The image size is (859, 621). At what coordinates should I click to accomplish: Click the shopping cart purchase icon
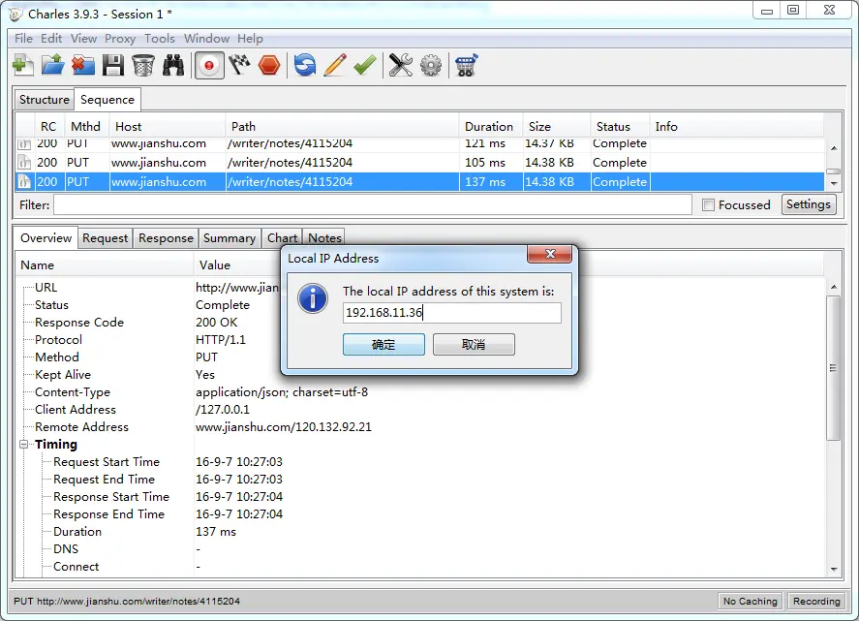[466, 65]
